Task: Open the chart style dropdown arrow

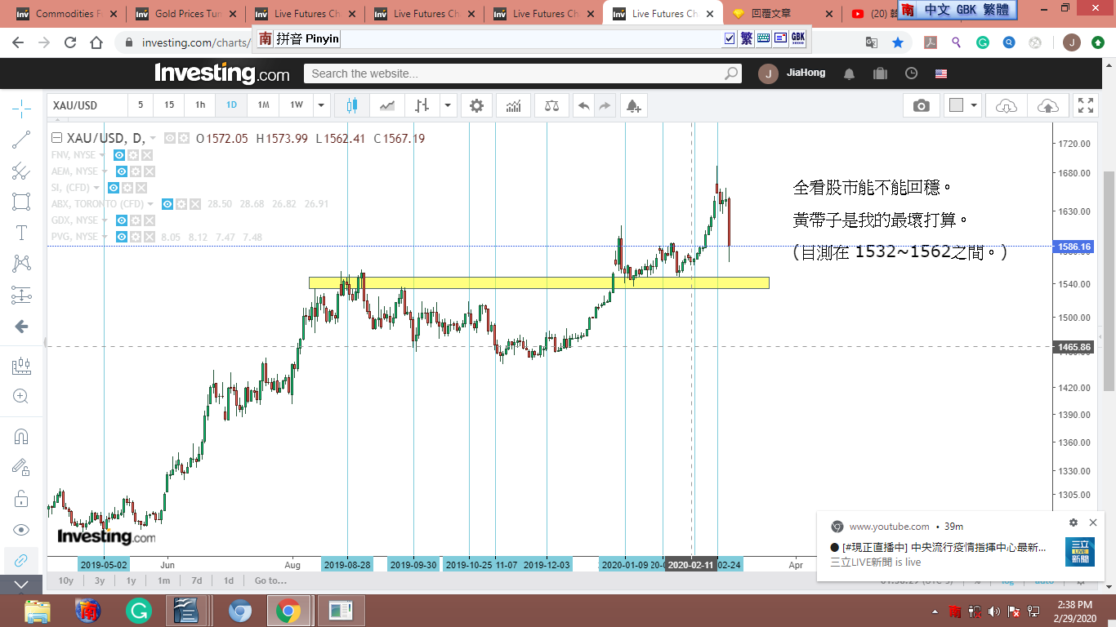Action: coord(448,105)
